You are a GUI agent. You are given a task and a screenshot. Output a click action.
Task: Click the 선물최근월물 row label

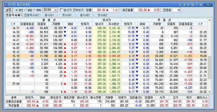coord(13,101)
